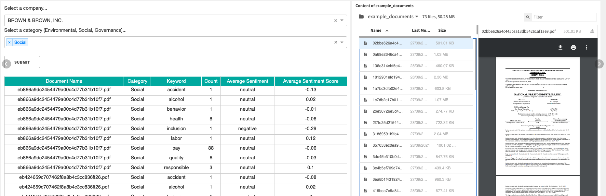This screenshot has height=196, width=606.
Task: Download the PDF from viewer toolbar
Action: [x=560, y=47]
